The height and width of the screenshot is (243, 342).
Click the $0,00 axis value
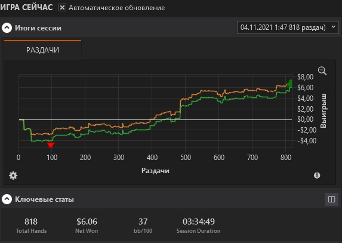[x=306, y=119]
